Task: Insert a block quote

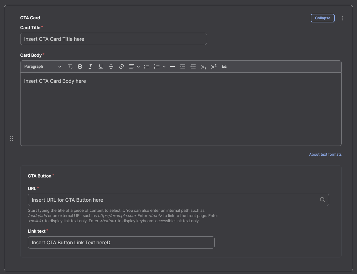Action: (224, 67)
